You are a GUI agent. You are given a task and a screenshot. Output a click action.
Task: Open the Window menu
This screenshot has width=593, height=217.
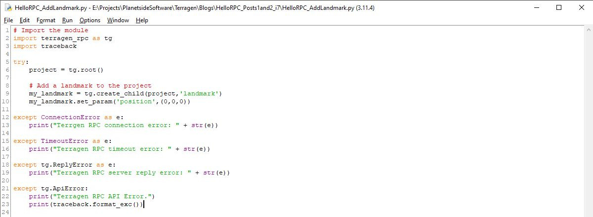(118, 20)
